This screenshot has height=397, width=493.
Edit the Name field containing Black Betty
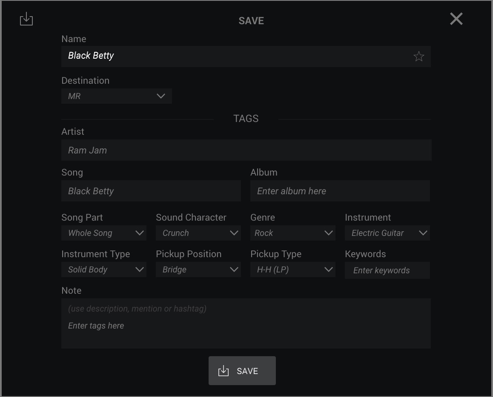coord(246,57)
